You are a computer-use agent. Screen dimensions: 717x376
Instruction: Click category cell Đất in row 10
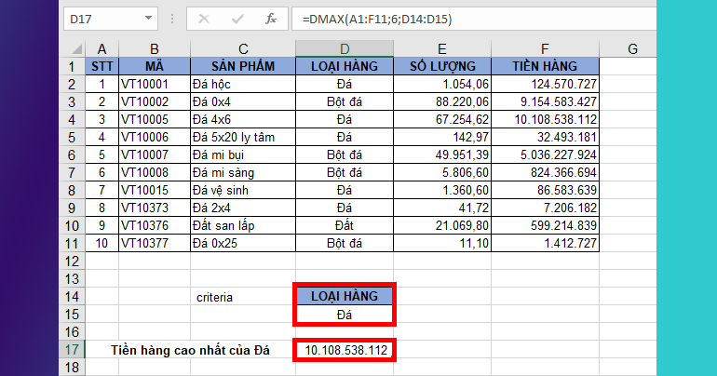pyautogui.click(x=345, y=225)
